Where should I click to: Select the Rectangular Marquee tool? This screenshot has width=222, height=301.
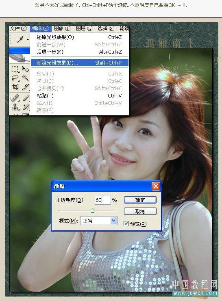coord(15,69)
